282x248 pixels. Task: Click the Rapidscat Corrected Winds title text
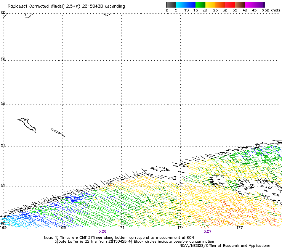point(66,6)
